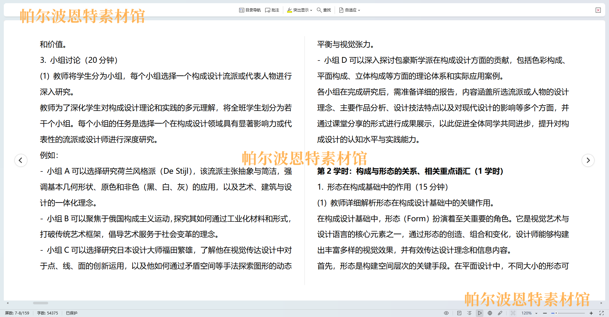This screenshot has width=609, height=317.
Task: Click the focus frame icon in the status bar
Action: (513, 313)
